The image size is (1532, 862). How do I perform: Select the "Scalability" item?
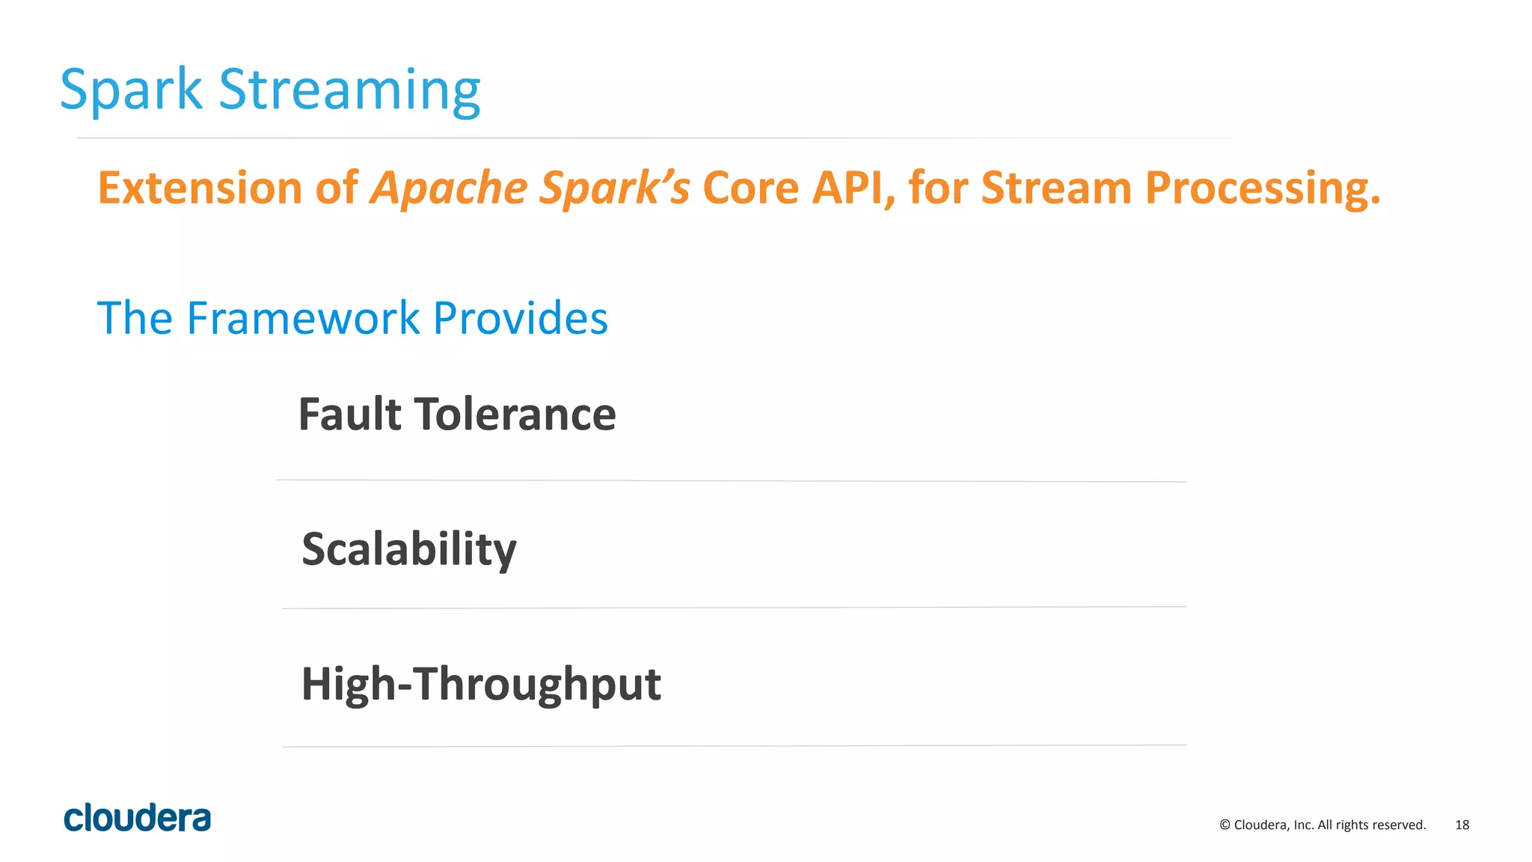tap(409, 548)
